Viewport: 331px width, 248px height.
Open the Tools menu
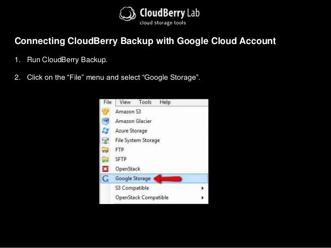tap(145, 102)
